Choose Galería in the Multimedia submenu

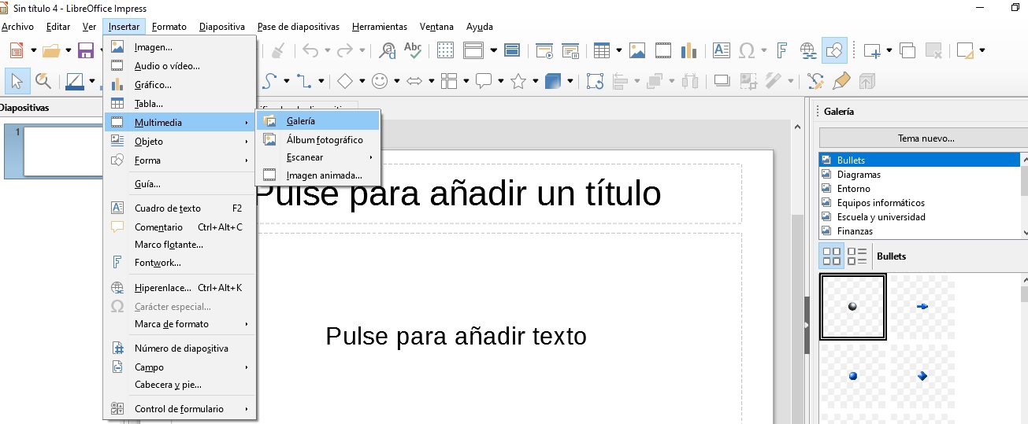click(318, 121)
